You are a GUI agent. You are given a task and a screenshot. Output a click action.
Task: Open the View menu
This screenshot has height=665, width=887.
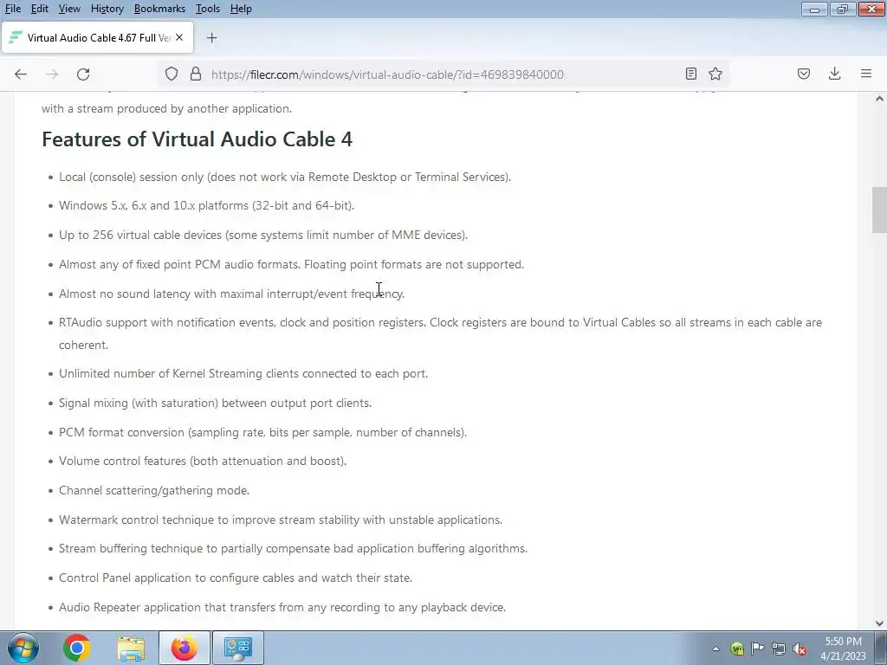tap(69, 9)
